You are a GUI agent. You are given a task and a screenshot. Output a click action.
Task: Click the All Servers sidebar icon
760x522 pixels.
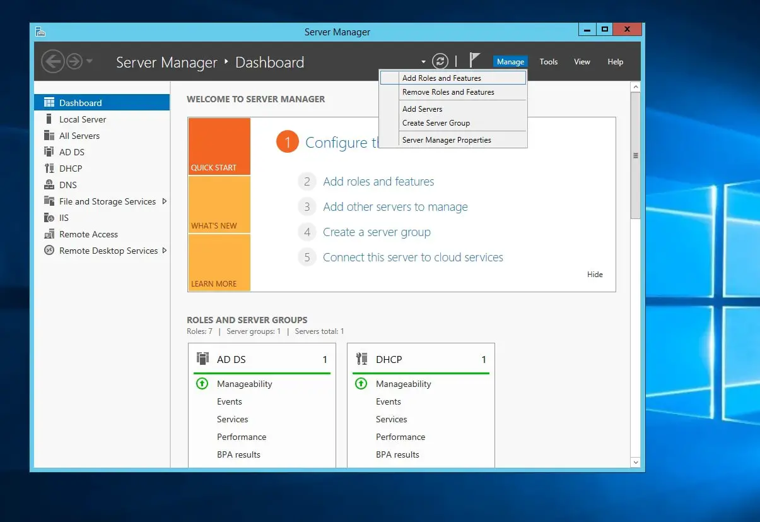(49, 135)
